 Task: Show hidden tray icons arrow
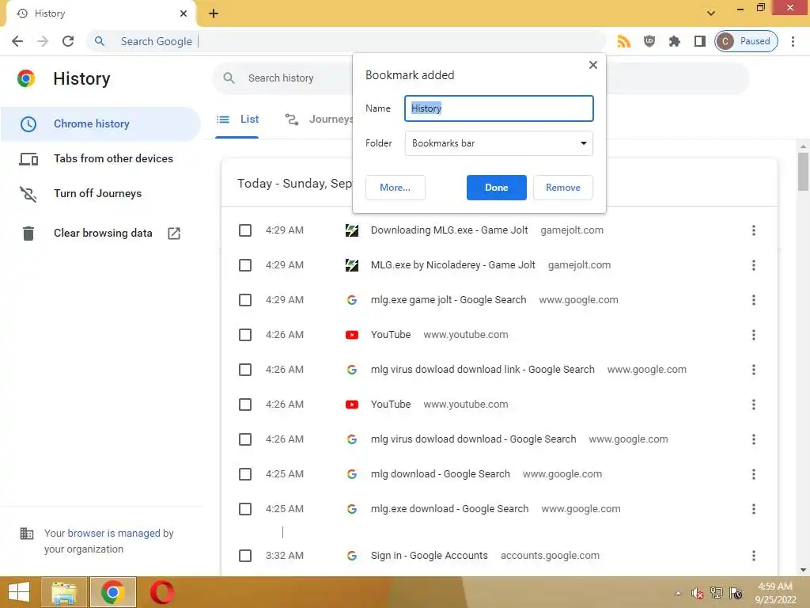click(678, 594)
